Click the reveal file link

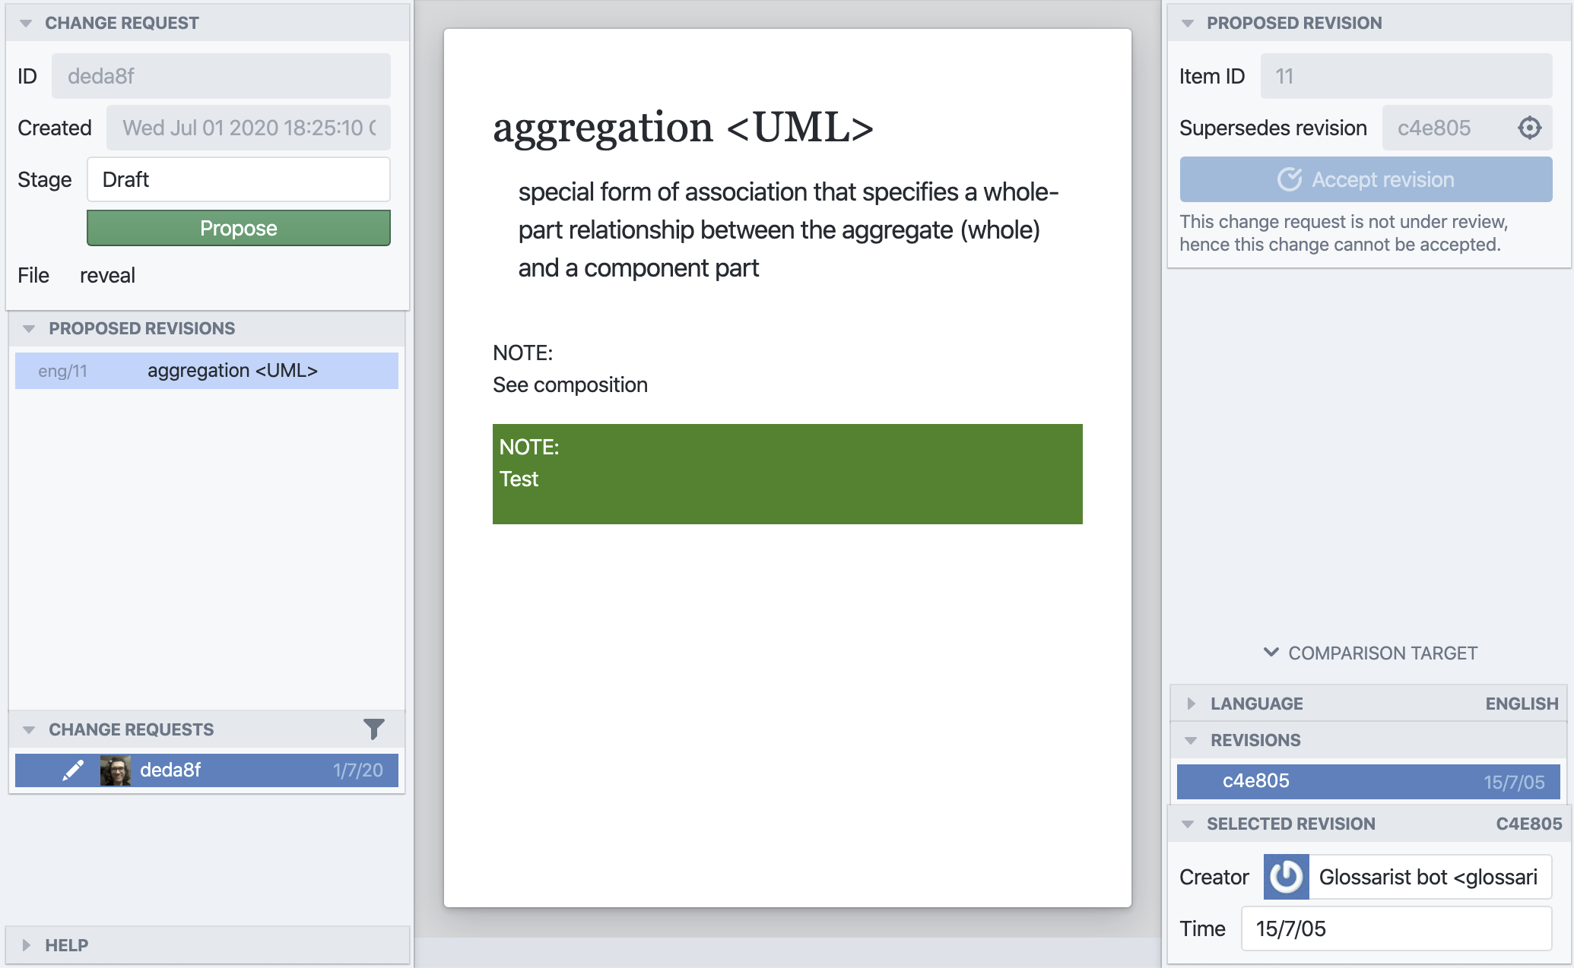[x=107, y=275]
